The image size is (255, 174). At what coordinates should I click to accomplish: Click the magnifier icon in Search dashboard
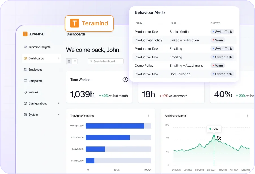pos(91,61)
